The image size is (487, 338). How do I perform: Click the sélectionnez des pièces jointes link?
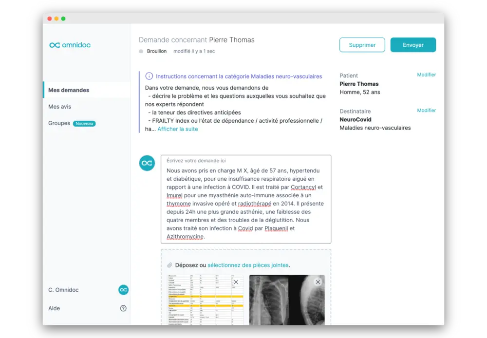point(248,265)
